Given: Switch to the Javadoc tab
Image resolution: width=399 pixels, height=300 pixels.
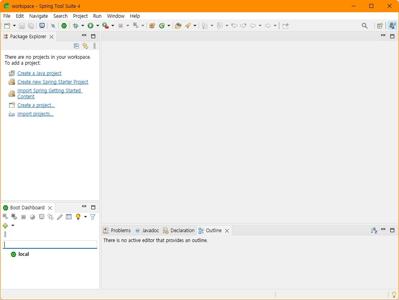Looking at the screenshot, I should (147, 230).
